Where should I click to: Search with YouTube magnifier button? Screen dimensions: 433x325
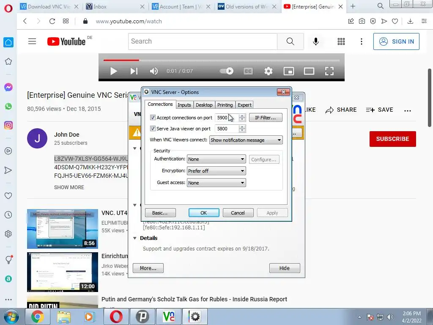[290, 41]
